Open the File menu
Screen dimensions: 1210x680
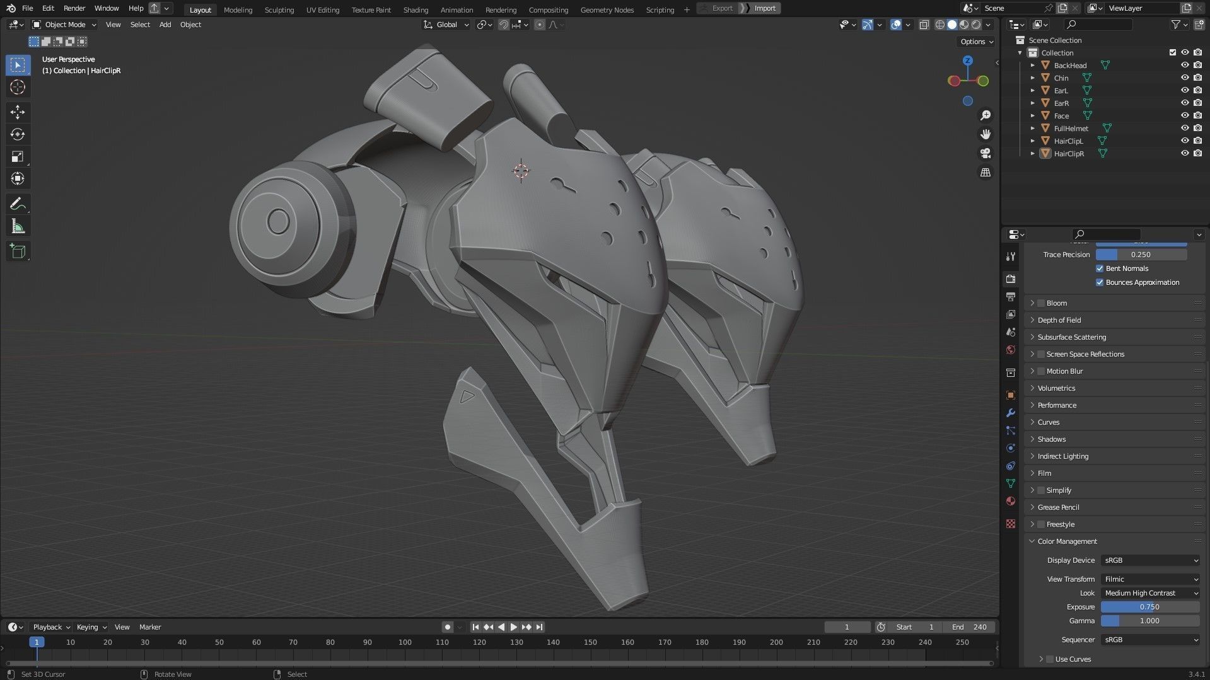[27, 8]
